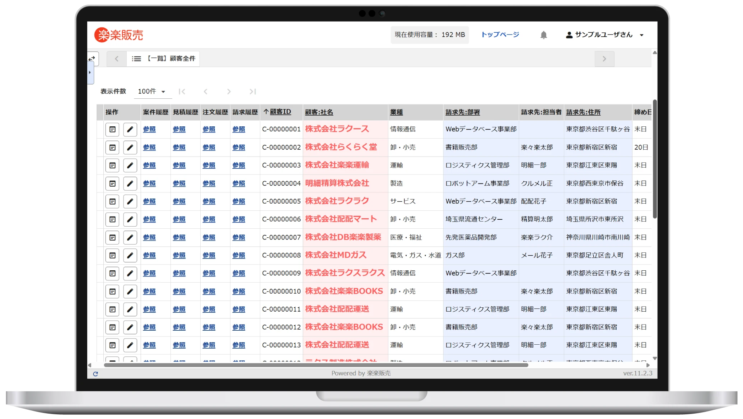743x419 pixels.
Task: Click the swap arrows sidebar icon
Action: [x=92, y=58]
